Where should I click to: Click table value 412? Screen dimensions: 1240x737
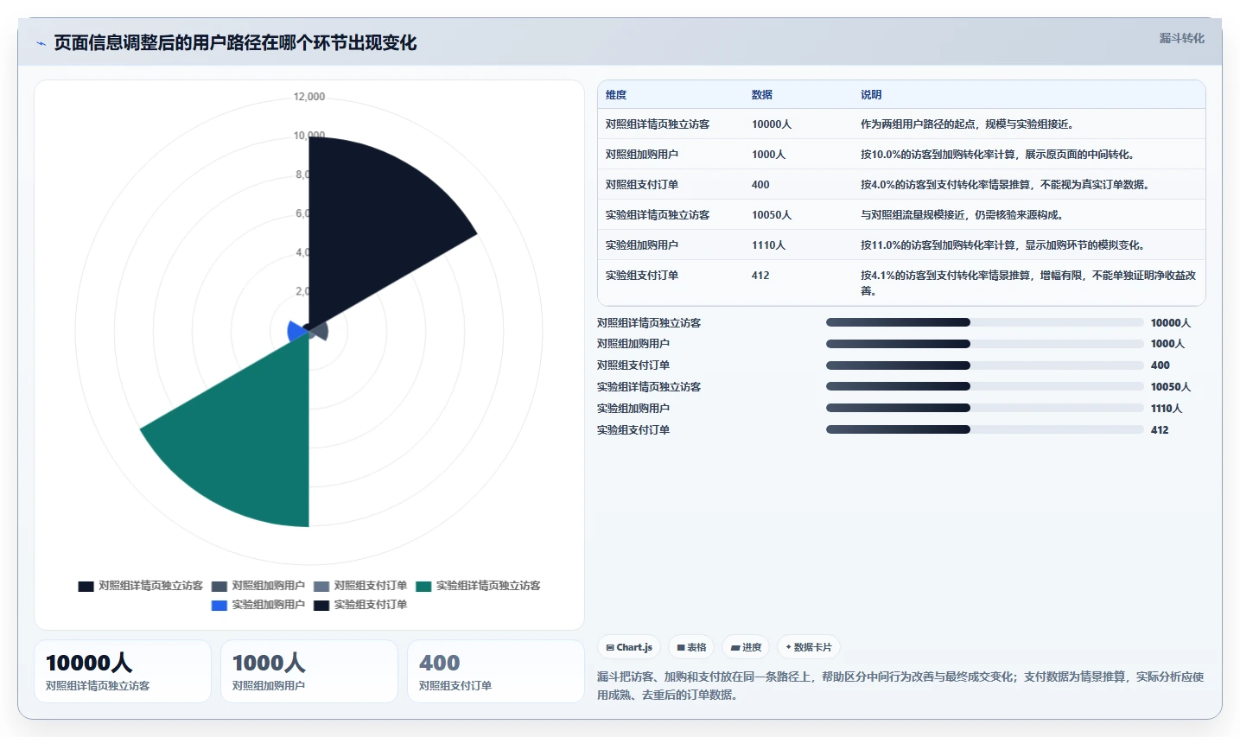pos(760,276)
